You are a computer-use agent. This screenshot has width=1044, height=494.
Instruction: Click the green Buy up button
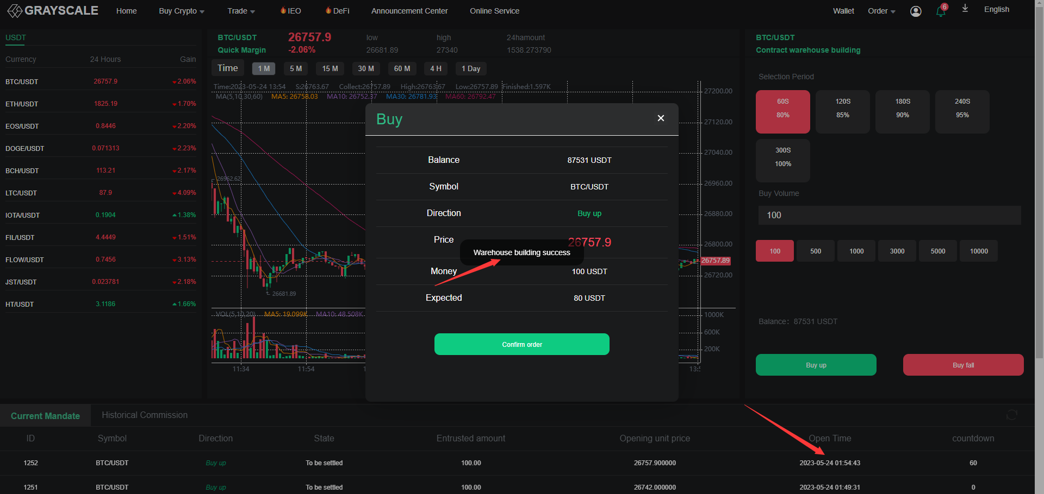(x=816, y=365)
